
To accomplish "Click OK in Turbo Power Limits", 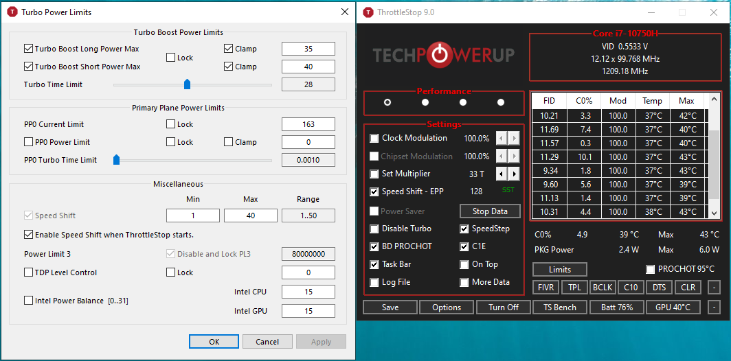I will pyautogui.click(x=214, y=342).
